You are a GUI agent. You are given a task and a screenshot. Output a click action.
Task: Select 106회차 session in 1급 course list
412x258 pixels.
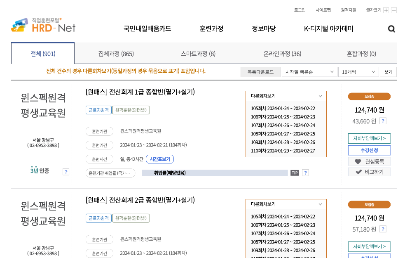pyautogui.click(x=283, y=117)
